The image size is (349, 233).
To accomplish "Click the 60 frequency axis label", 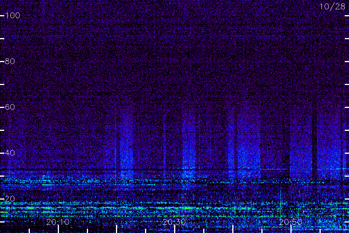I will (10, 107).
